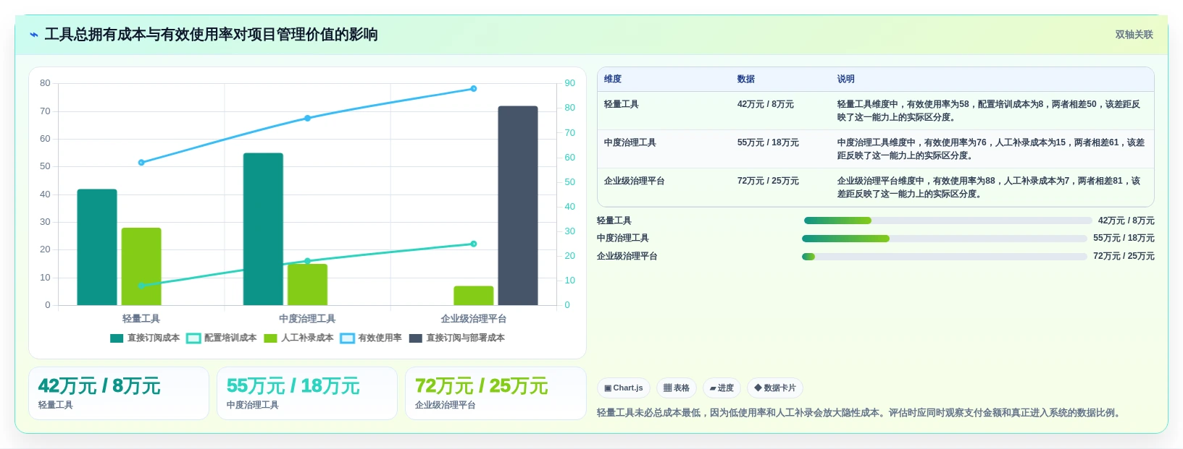
Task: Click the chart title heading text
Action: tap(211, 35)
